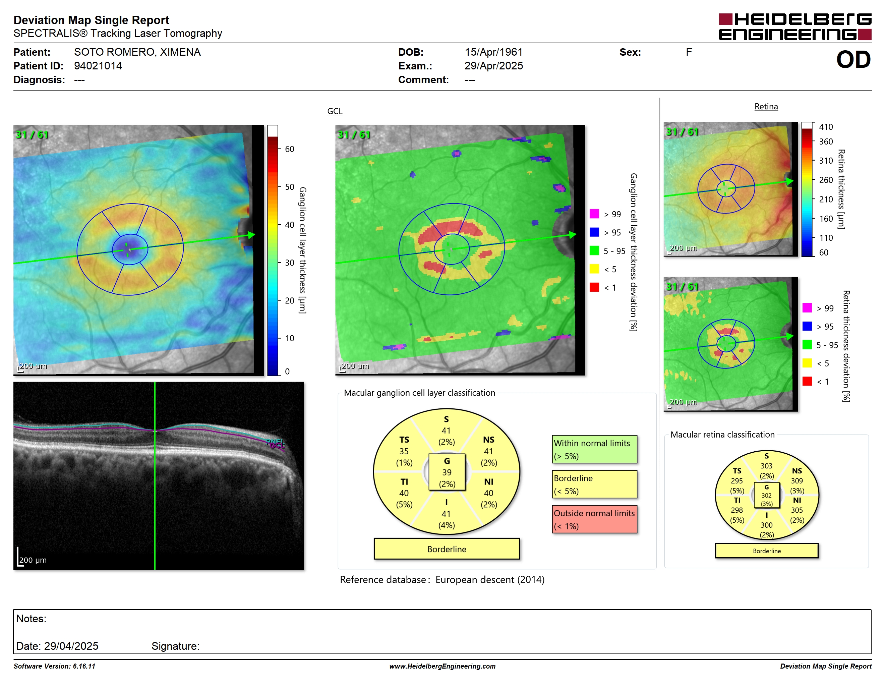This screenshot has height=684, width=885.
Task: Click the SPECTRALIS Tracking Laser Tomography subtitle
Action: tap(118, 33)
